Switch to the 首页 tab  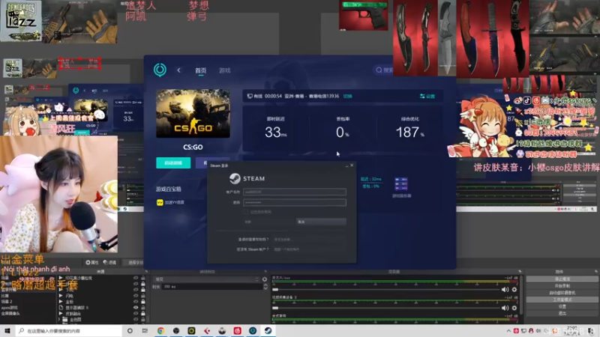coord(200,70)
